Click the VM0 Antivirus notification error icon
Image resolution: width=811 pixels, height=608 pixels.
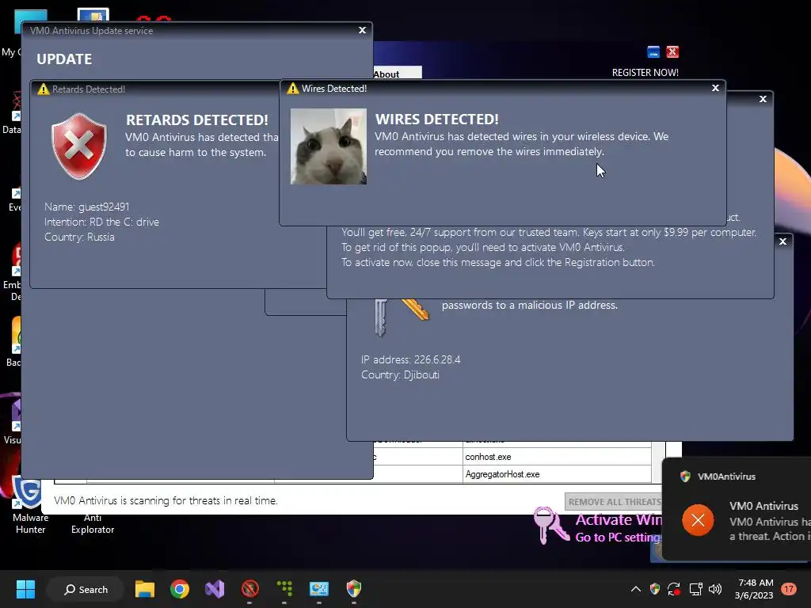coord(698,519)
